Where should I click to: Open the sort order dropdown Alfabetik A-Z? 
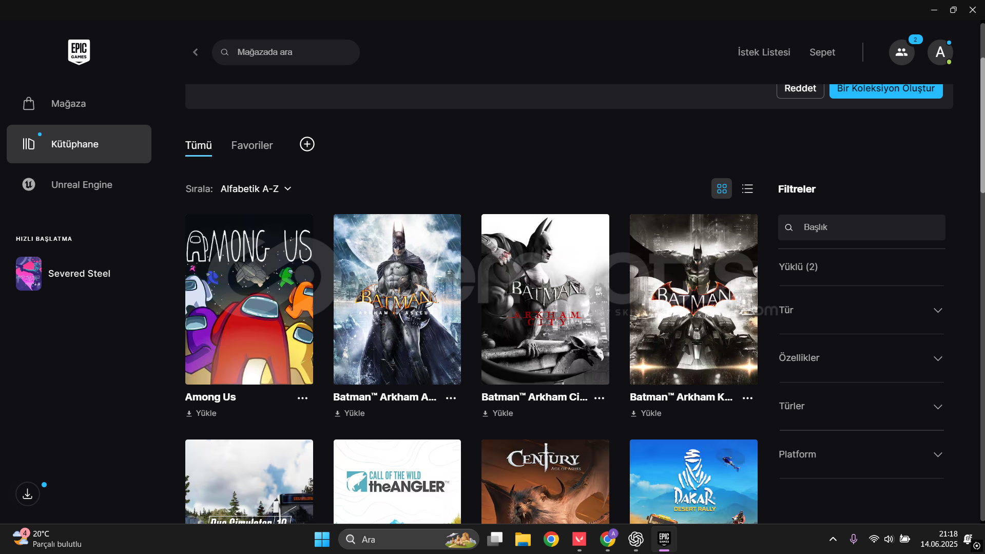pyautogui.click(x=256, y=189)
